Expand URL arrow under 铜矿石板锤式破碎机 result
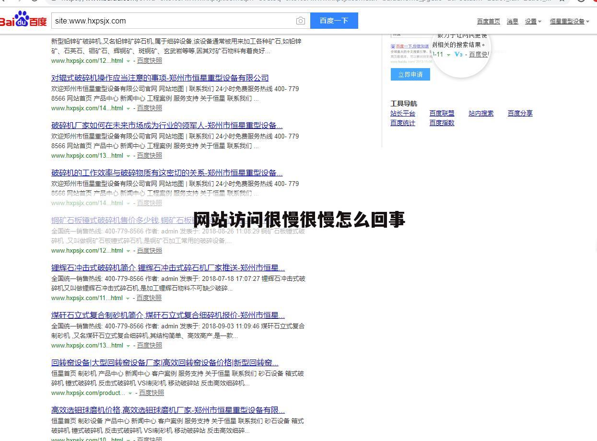597x441 pixels. 128,251
